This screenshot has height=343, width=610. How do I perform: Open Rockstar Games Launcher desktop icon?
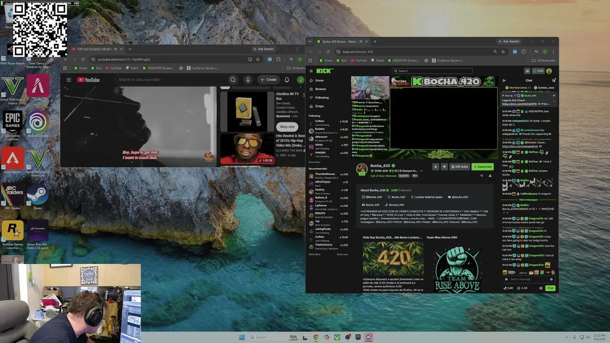coord(12,235)
